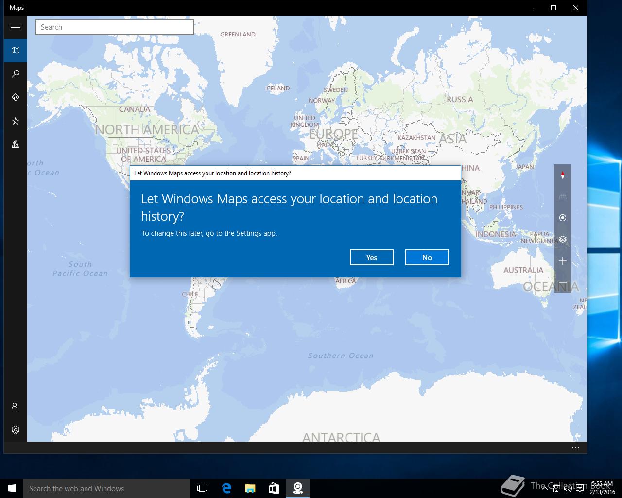Click the Southern Ocean label

(341, 356)
